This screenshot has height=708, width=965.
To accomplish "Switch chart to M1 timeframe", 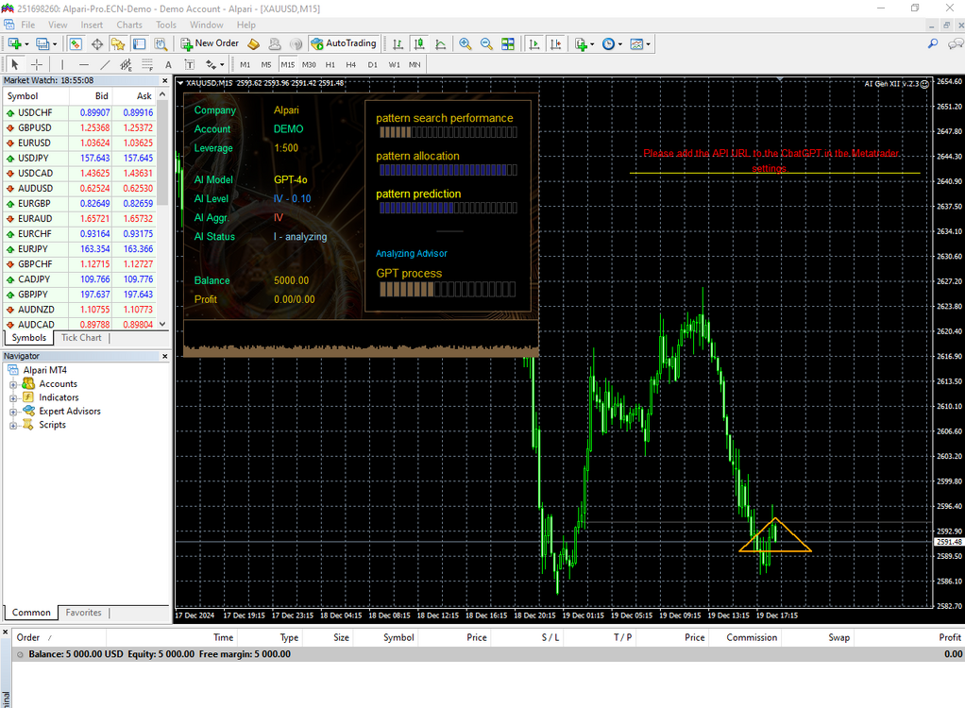I will [x=245, y=64].
